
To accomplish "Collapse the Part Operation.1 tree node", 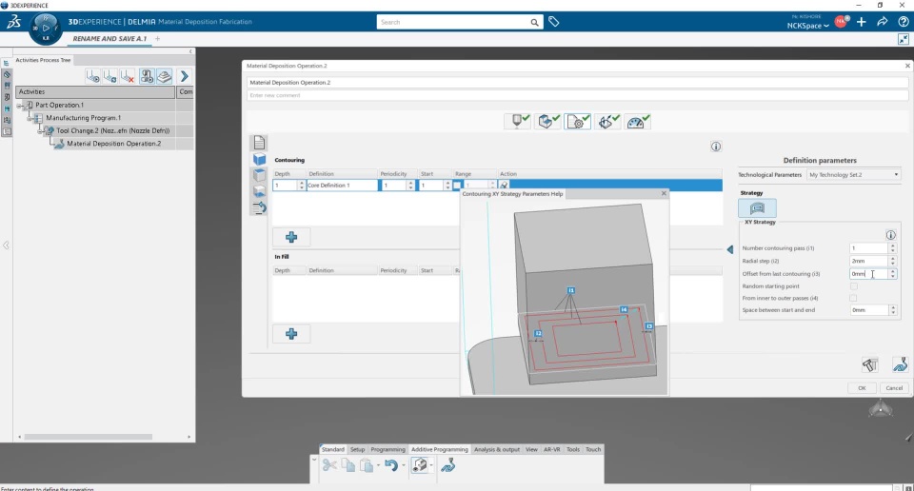I will point(20,106).
